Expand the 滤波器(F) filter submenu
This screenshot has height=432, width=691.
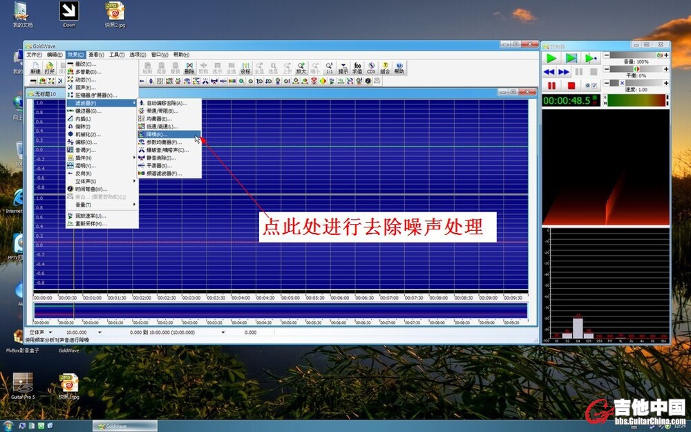tap(102, 103)
